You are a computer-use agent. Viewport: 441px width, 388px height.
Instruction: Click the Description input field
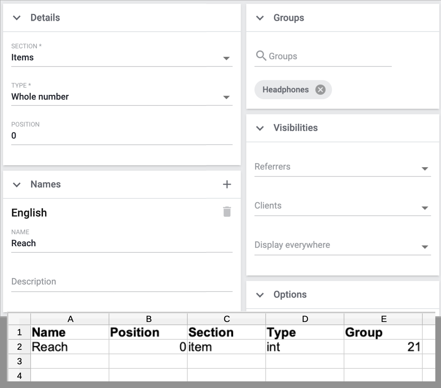(x=122, y=282)
